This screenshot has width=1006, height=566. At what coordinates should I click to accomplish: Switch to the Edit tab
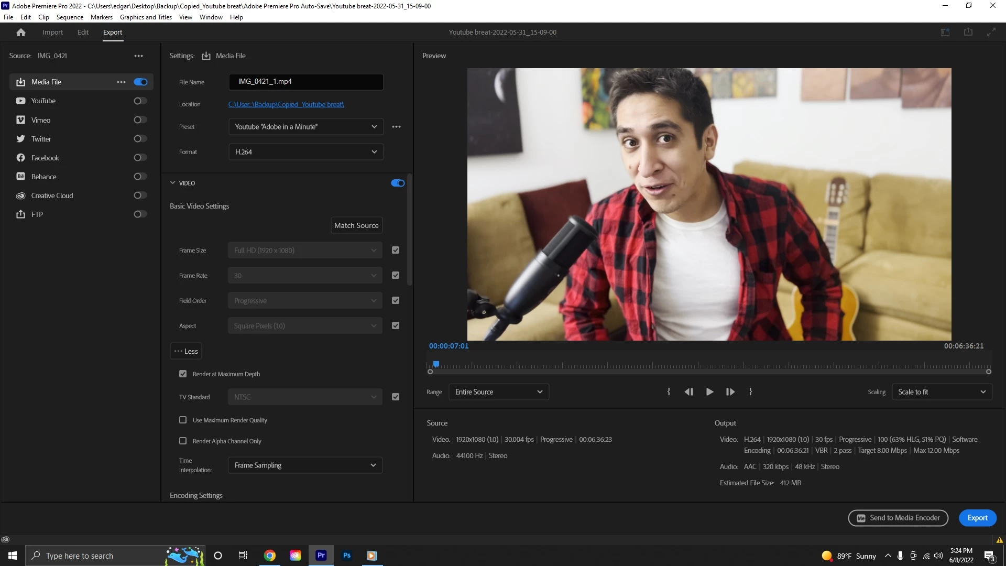(x=83, y=32)
